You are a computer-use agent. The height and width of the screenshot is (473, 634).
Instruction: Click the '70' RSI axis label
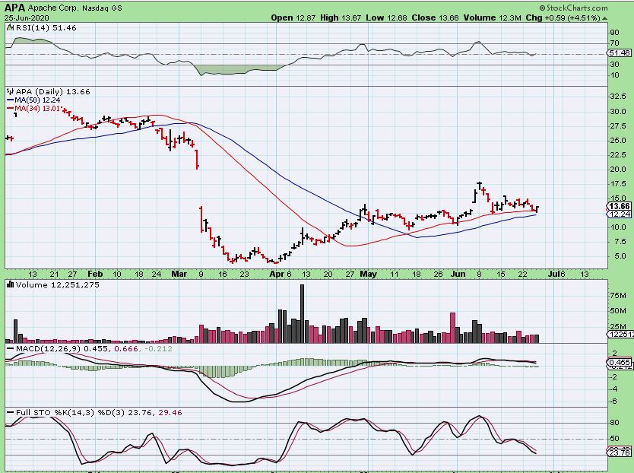coord(614,43)
